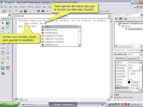Viewport: 143px width, 107px height.
Task: Click the FillColor black color swatch
Action: click(x=129, y=82)
